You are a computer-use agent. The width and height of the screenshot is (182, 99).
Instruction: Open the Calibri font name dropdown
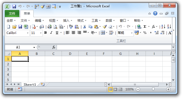click(x=28, y=33)
